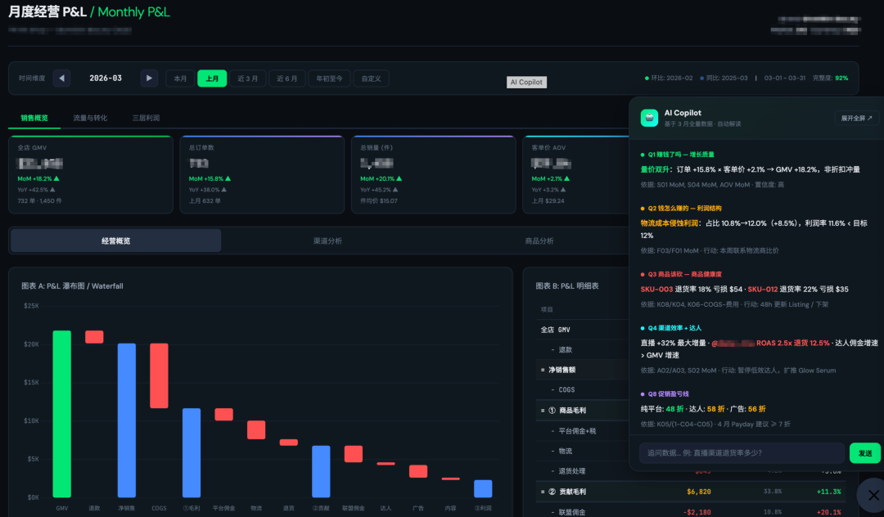The width and height of the screenshot is (884, 517).
Task: Switch to the 流量与转化 tab
Action: pyautogui.click(x=90, y=118)
